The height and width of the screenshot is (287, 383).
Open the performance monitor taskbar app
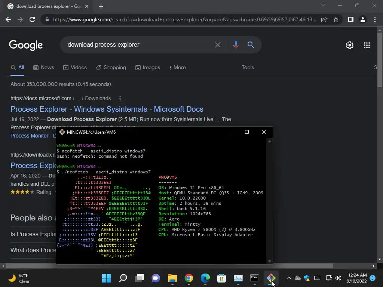point(238,278)
